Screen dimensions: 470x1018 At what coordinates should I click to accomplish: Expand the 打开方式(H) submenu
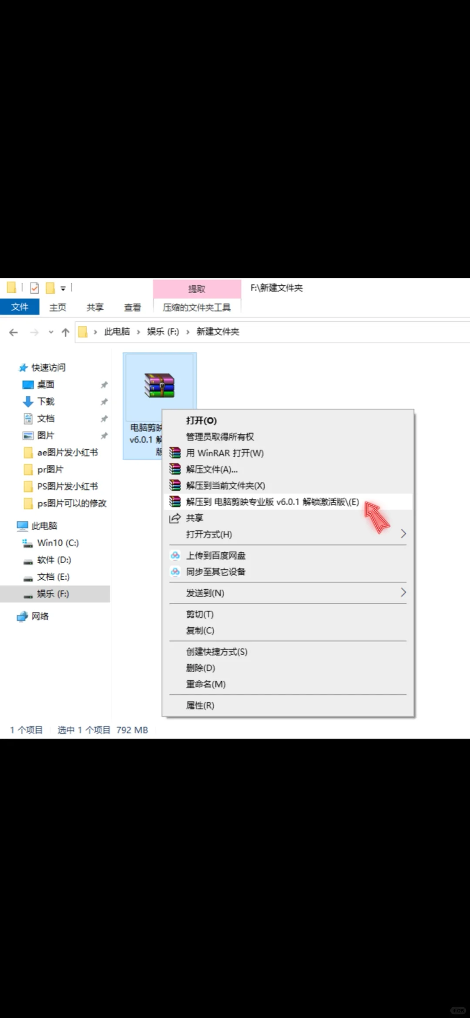click(x=288, y=534)
